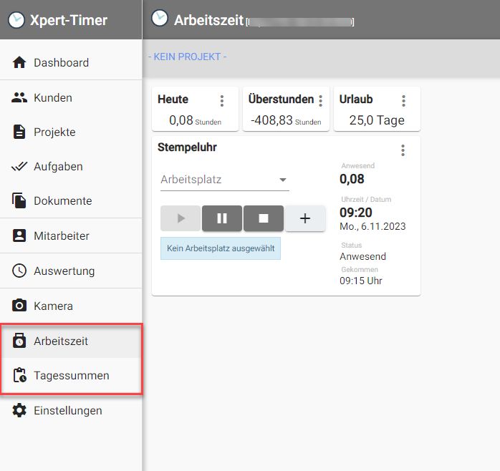Open Kunden via the people icon
The height and width of the screenshot is (471, 500).
click(19, 97)
